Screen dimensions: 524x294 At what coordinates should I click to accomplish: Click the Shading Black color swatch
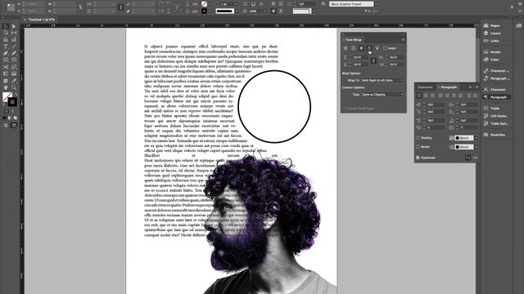point(464,138)
